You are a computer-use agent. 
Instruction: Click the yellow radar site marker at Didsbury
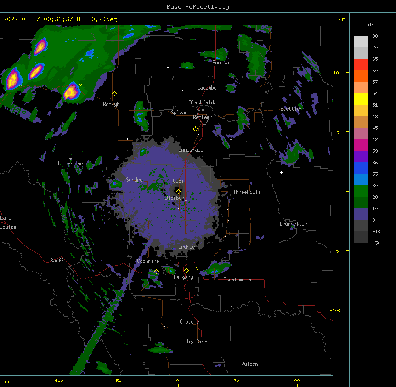pyautogui.click(x=178, y=192)
